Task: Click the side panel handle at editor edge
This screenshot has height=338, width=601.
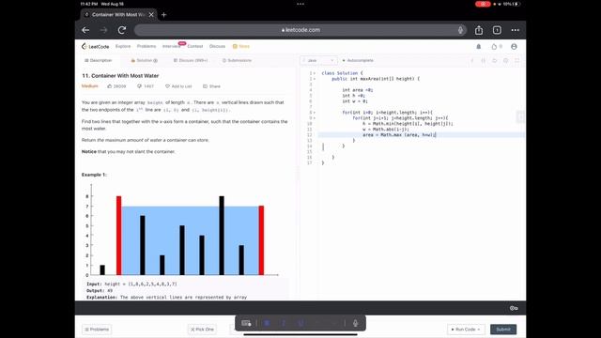Action: tap(520, 116)
